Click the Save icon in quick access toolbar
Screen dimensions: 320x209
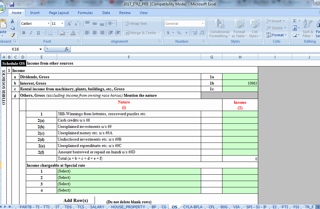coord(12,4)
